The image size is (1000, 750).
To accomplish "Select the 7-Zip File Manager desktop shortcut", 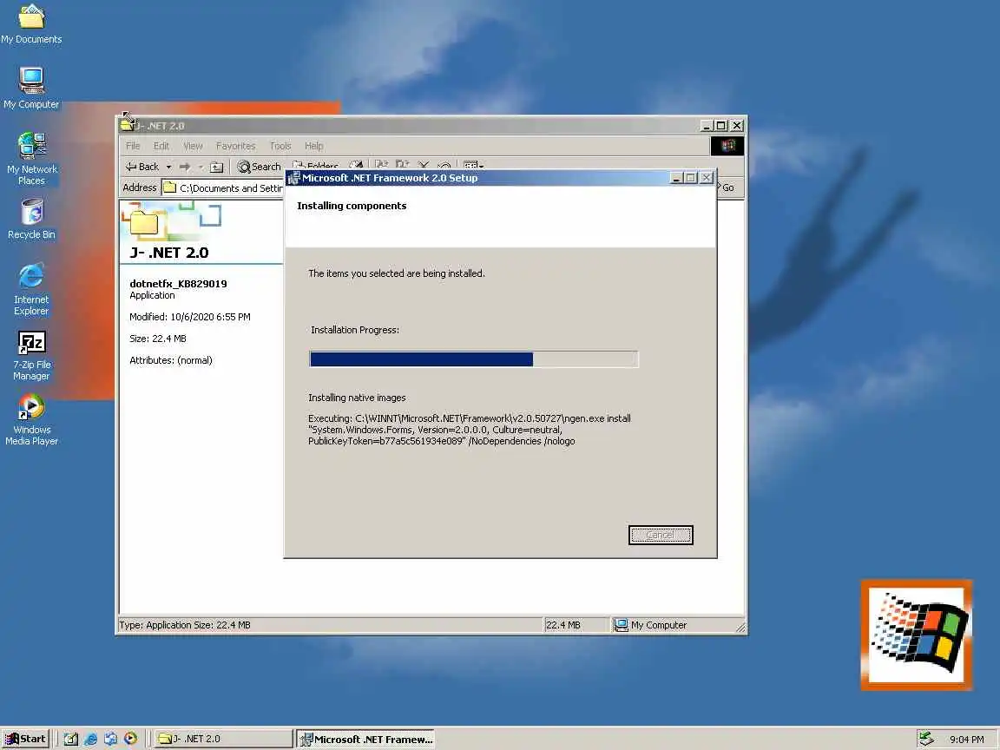I will tap(31, 355).
